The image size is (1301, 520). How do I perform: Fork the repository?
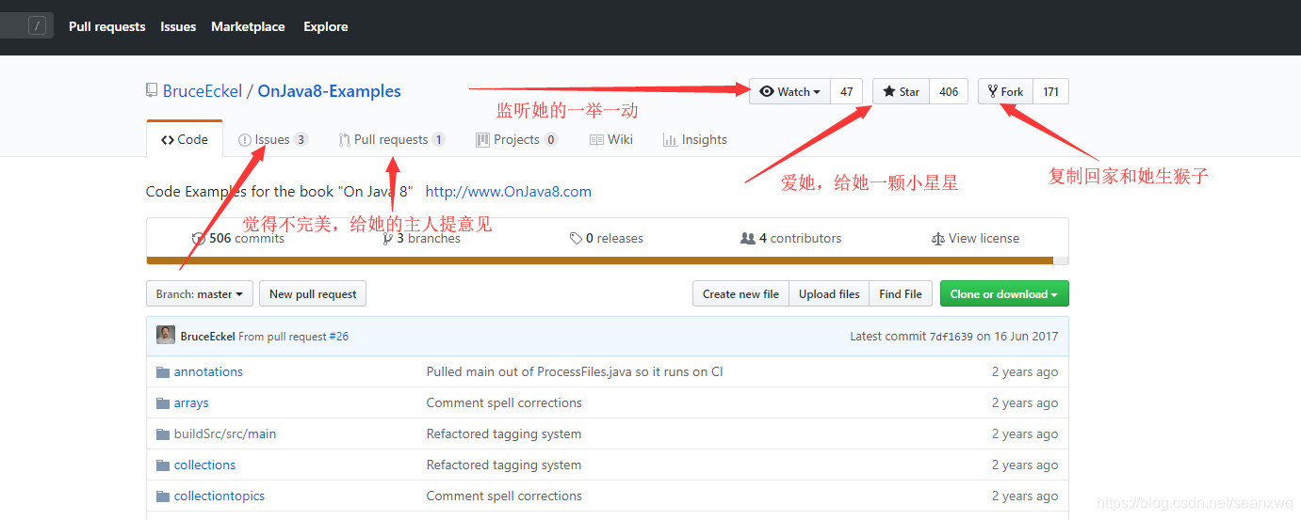click(1006, 91)
